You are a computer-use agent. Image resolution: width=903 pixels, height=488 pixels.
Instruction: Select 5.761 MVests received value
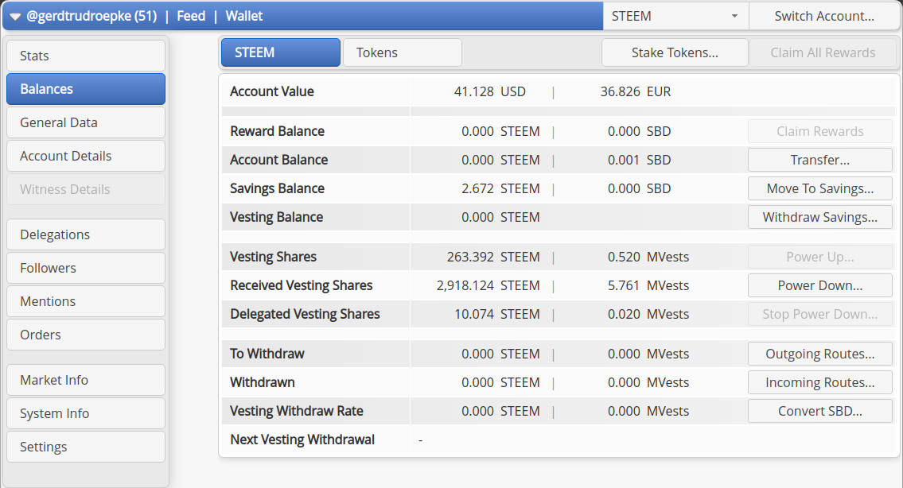click(x=648, y=285)
